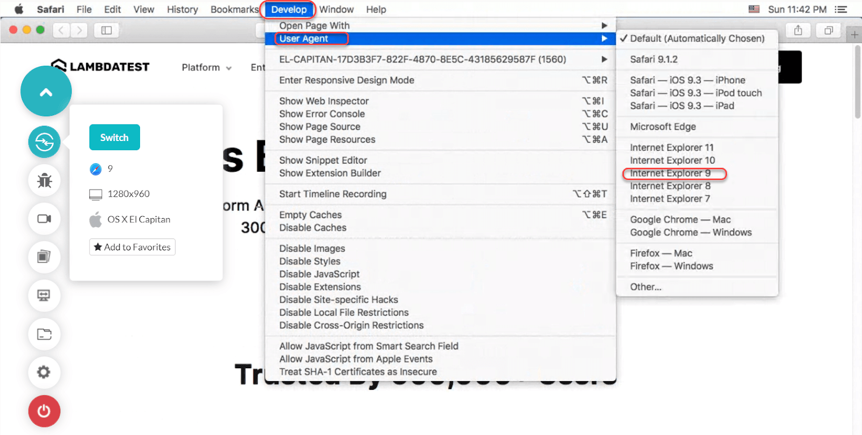Choose Internet Explorer 9 user agent
862x435 pixels.
pos(670,173)
